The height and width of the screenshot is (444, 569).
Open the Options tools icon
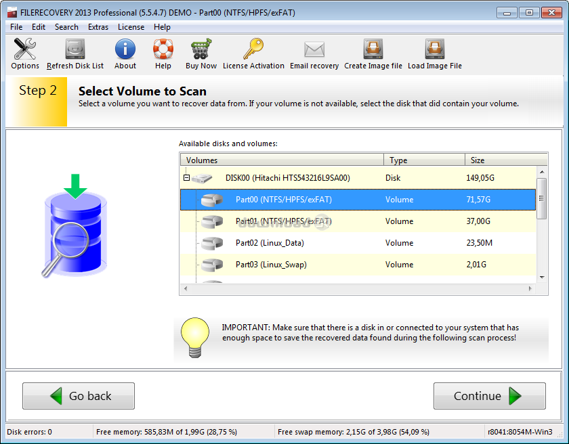pyautogui.click(x=24, y=49)
